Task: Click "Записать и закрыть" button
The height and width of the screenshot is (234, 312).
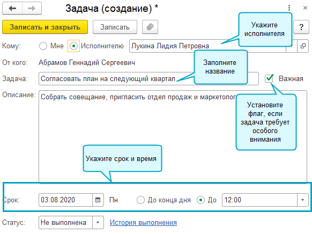Action: (45, 27)
